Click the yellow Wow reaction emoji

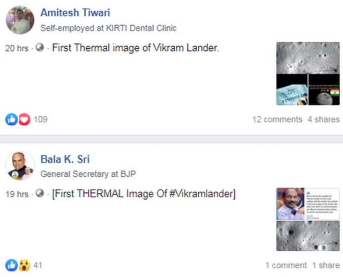[24, 265]
